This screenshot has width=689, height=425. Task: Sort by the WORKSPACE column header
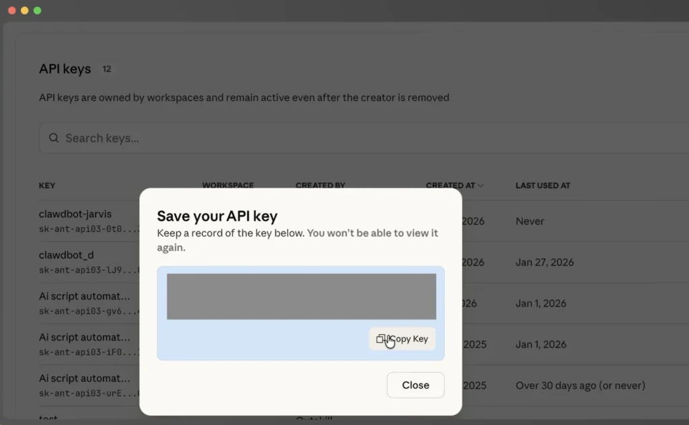click(x=227, y=185)
